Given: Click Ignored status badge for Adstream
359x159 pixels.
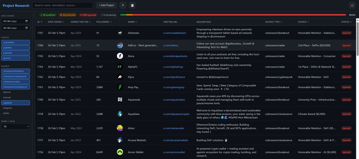Looking at the screenshot, I should click(x=346, y=33).
